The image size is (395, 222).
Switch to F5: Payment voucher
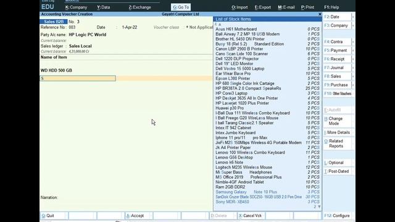click(337, 51)
